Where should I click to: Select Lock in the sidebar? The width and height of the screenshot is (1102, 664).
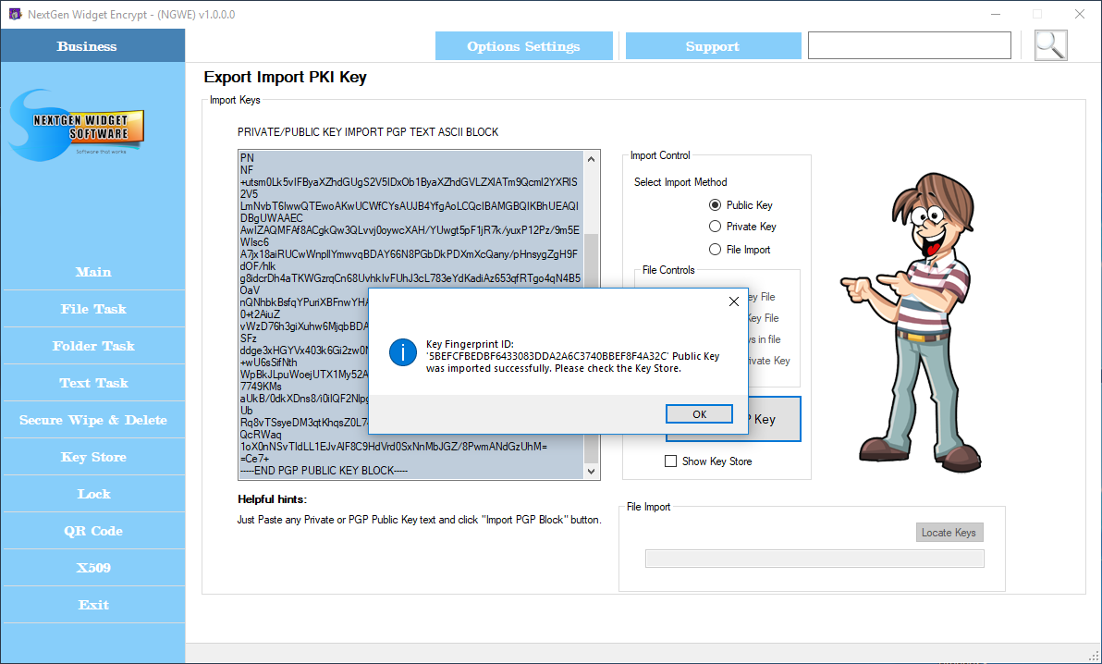[93, 494]
